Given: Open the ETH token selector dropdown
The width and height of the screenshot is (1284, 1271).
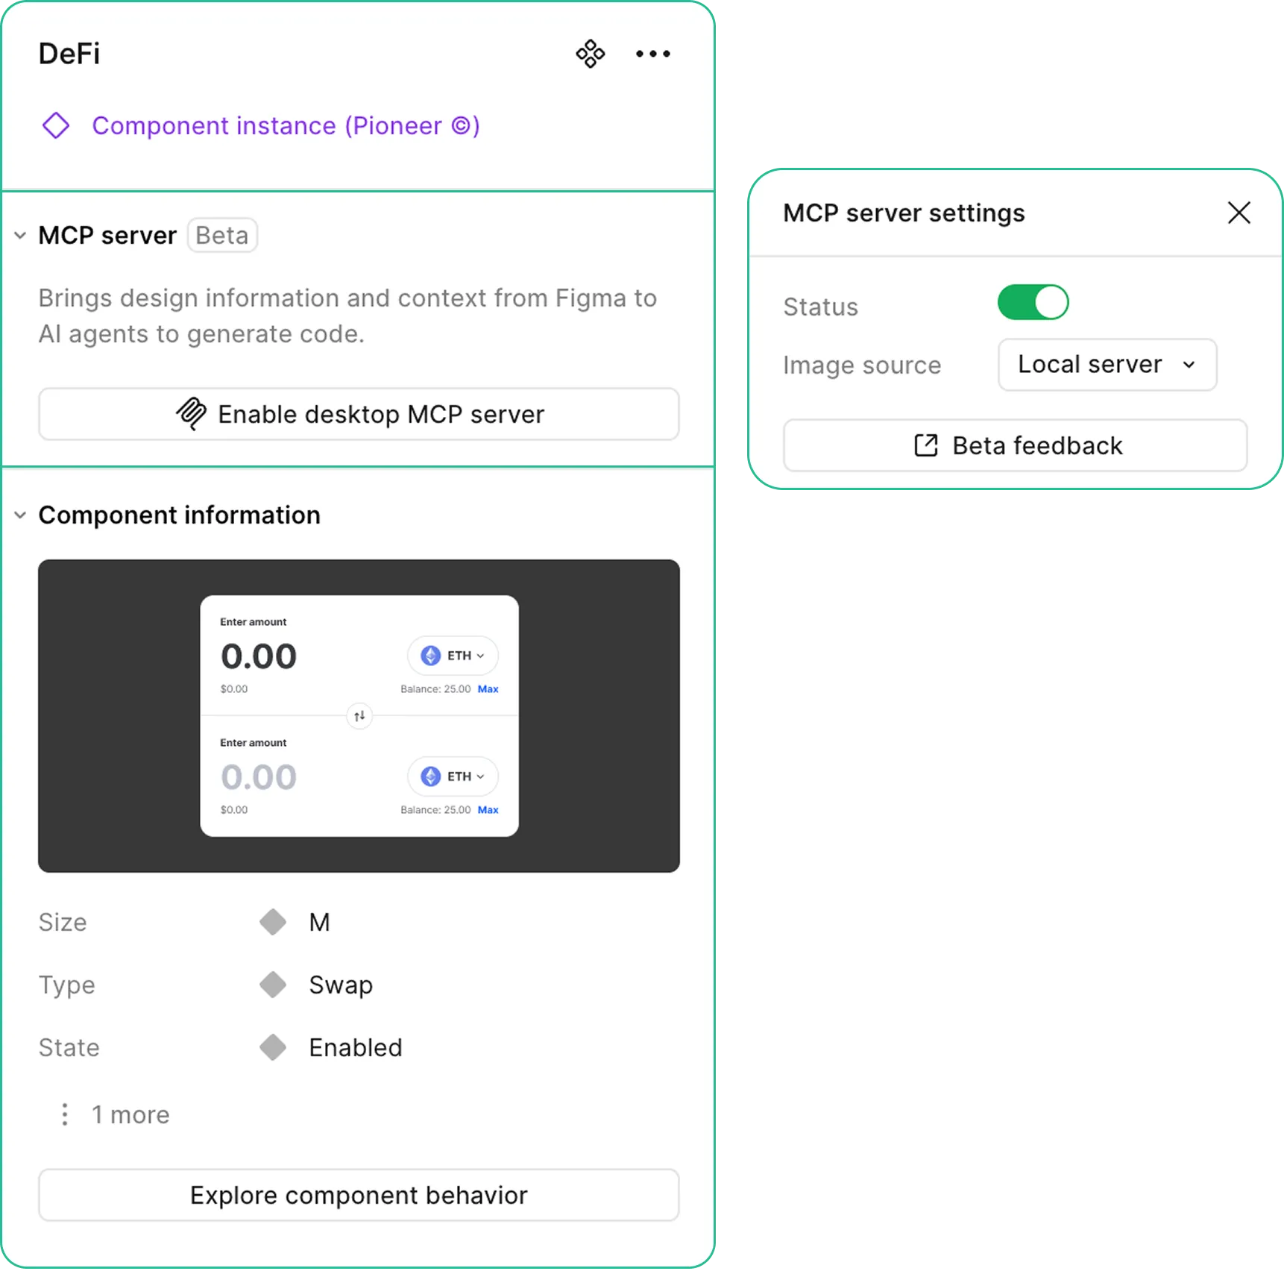Looking at the screenshot, I should tap(452, 656).
